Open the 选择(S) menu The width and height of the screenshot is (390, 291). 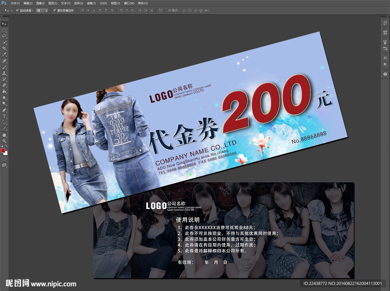point(78,3)
